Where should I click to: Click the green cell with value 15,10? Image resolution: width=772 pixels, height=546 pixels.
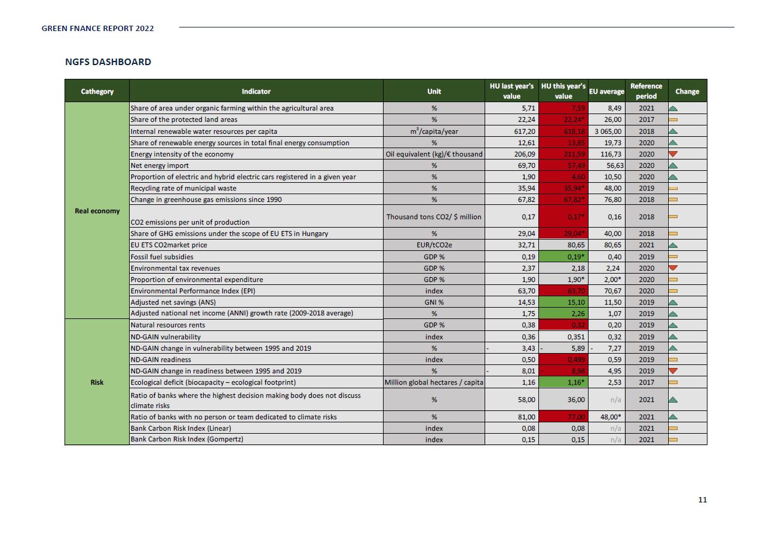562,302
